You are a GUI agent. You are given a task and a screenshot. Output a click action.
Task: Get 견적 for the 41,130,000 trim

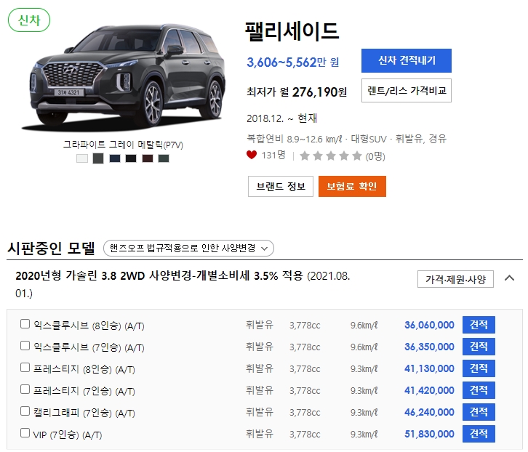click(x=479, y=368)
